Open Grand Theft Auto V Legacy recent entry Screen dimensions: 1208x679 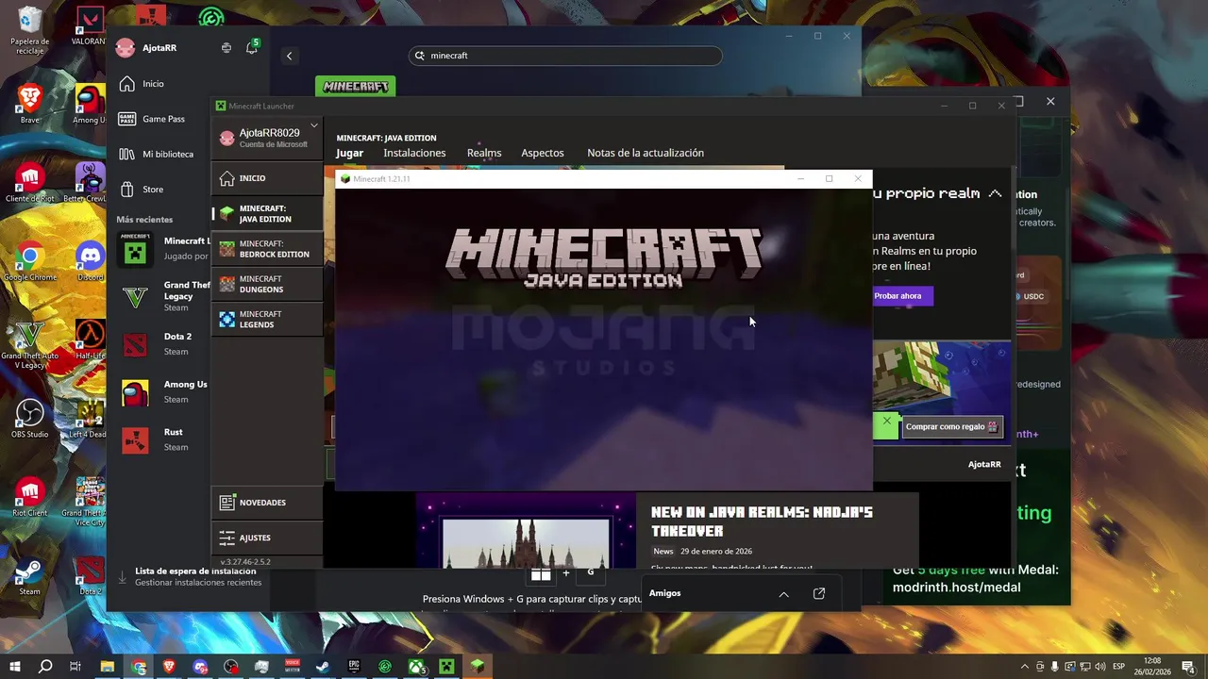click(162, 296)
